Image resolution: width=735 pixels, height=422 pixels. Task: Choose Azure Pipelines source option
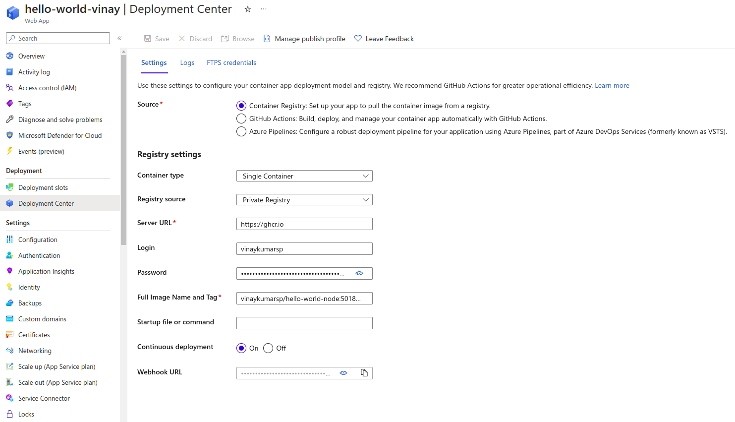(241, 131)
